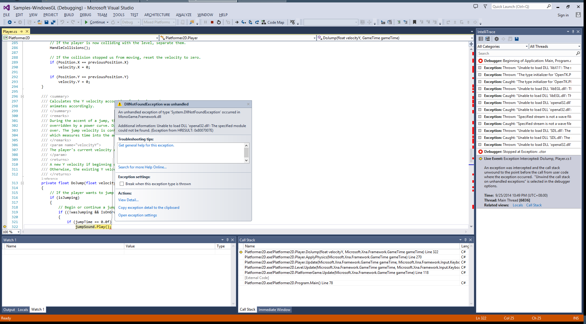Open the DoJump member dropdown
The width and height of the screenshot is (586, 324).
point(395,38)
